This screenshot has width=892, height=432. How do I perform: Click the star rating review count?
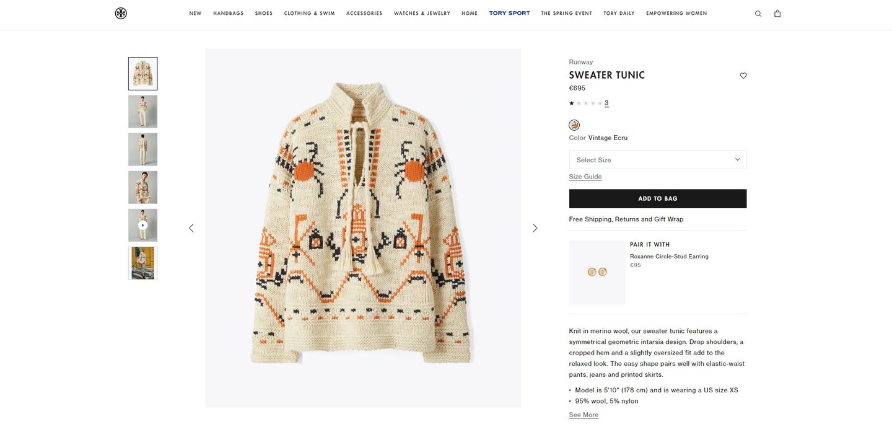point(606,103)
